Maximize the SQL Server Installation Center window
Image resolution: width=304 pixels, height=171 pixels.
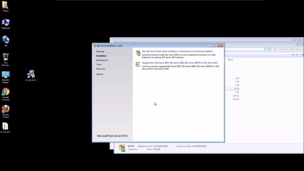(x=215, y=46)
